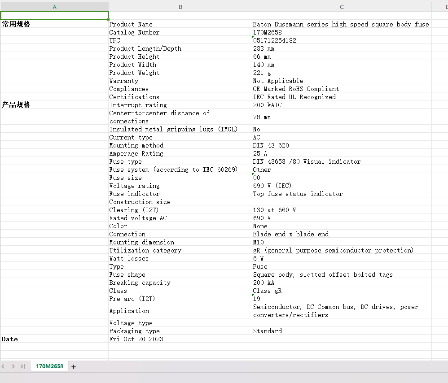Click 'Fuse system (according to IEC 60269)'
Screen dimensions: 448x383
coord(180,170)
